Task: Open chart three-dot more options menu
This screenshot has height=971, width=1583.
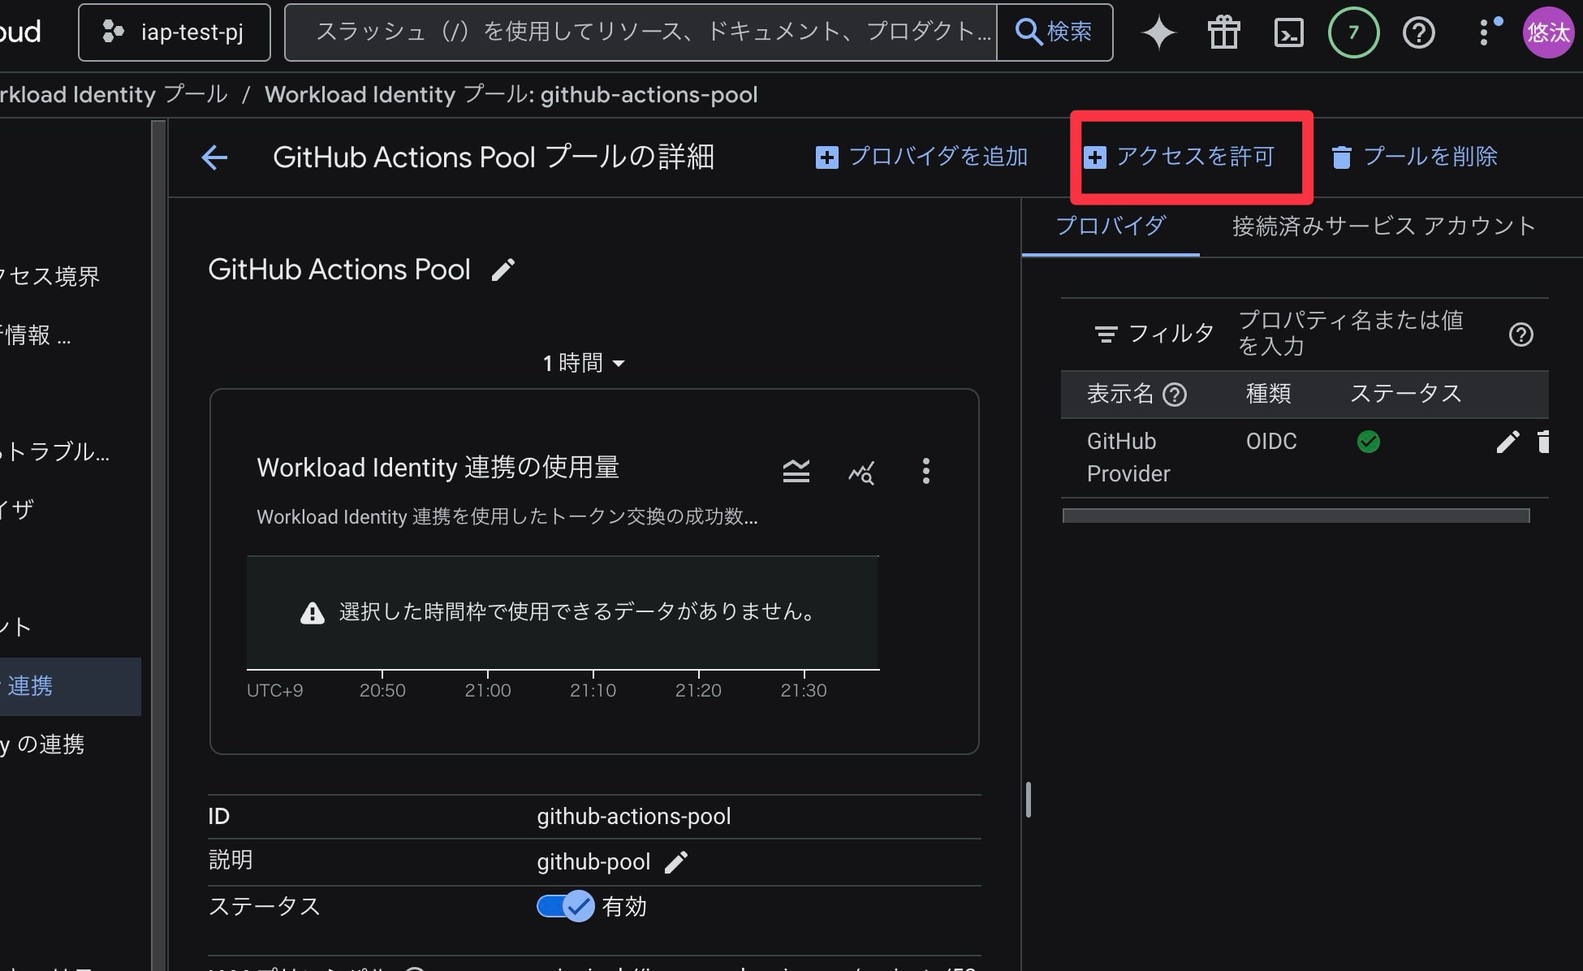Action: tap(925, 471)
